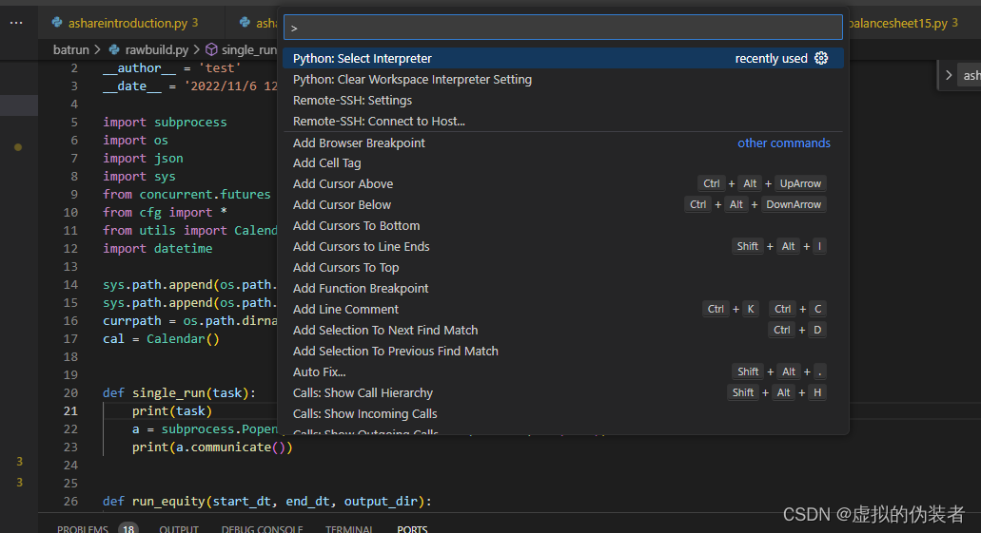The height and width of the screenshot is (533, 981).
Task: Click Python icon on ashareintroduction.py tab
Action: point(57,23)
